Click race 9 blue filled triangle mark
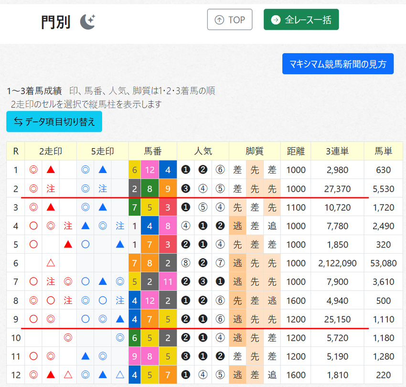 click(x=120, y=319)
